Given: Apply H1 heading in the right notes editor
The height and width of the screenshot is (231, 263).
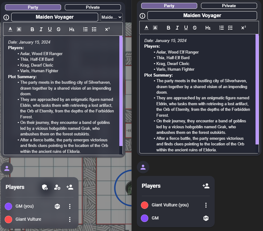Looking at the screenshot, I should click(x=208, y=28).
